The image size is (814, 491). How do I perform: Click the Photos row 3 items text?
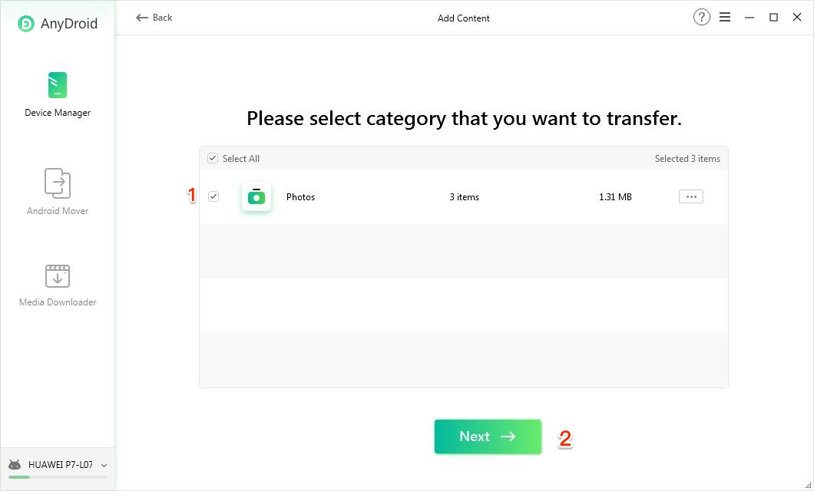pyautogui.click(x=464, y=197)
